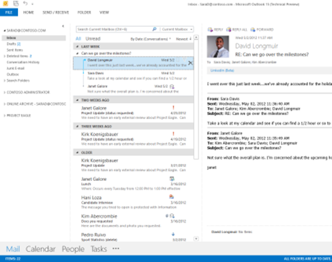Collapse the SARAD@CONTOSO.COM account tree
The image size is (332, 262).
(x=5, y=30)
